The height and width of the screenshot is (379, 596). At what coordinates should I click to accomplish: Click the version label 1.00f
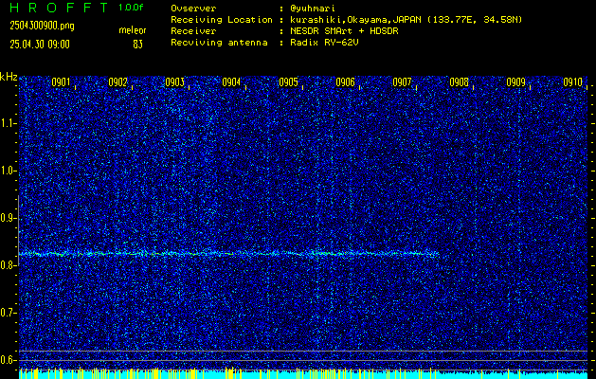pos(131,8)
